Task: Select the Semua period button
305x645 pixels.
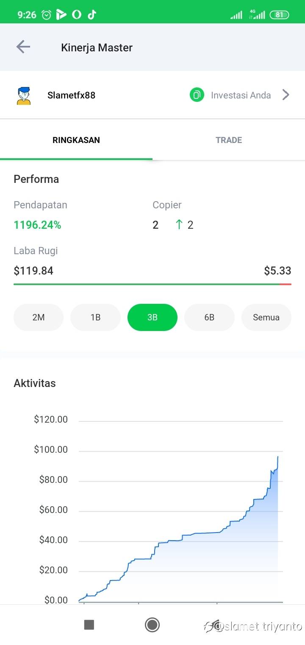Action: click(266, 317)
